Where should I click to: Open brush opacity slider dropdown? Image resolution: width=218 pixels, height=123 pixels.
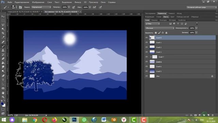pos(69,7)
